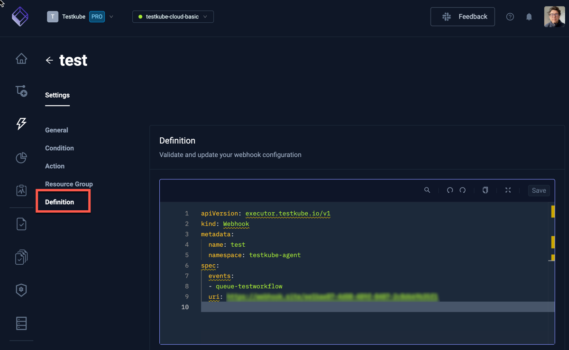The height and width of the screenshot is (350, 569).
Task: Select the lightning bolt Webhooks icon
Action: (21, 124)
